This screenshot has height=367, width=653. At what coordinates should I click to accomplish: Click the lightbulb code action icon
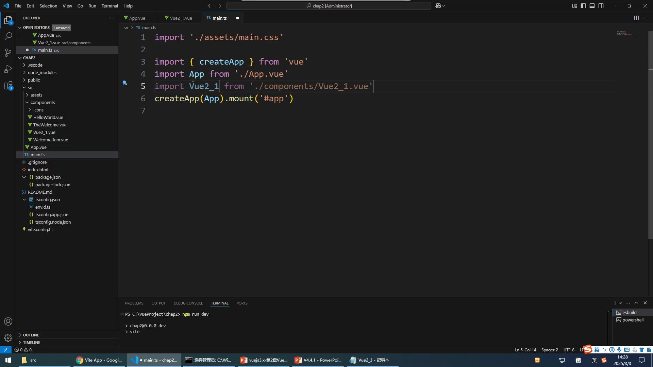[x=125, y=83]
